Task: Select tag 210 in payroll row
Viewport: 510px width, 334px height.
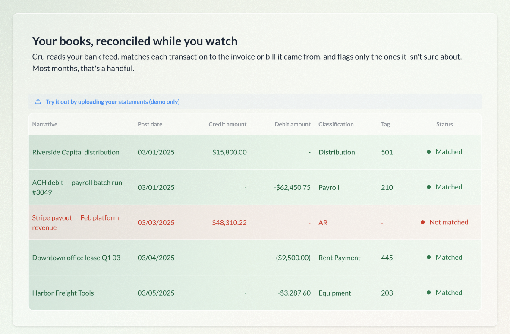Action: click(x=387, y=187)
